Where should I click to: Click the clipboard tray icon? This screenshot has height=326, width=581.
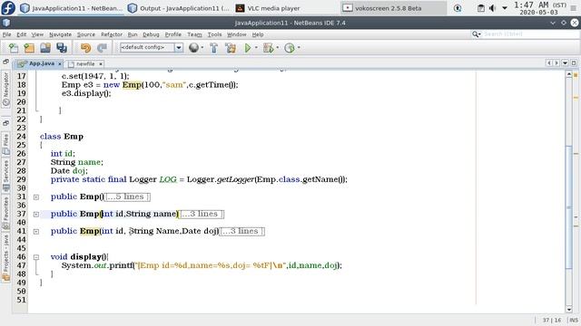(x=480, y=8)
